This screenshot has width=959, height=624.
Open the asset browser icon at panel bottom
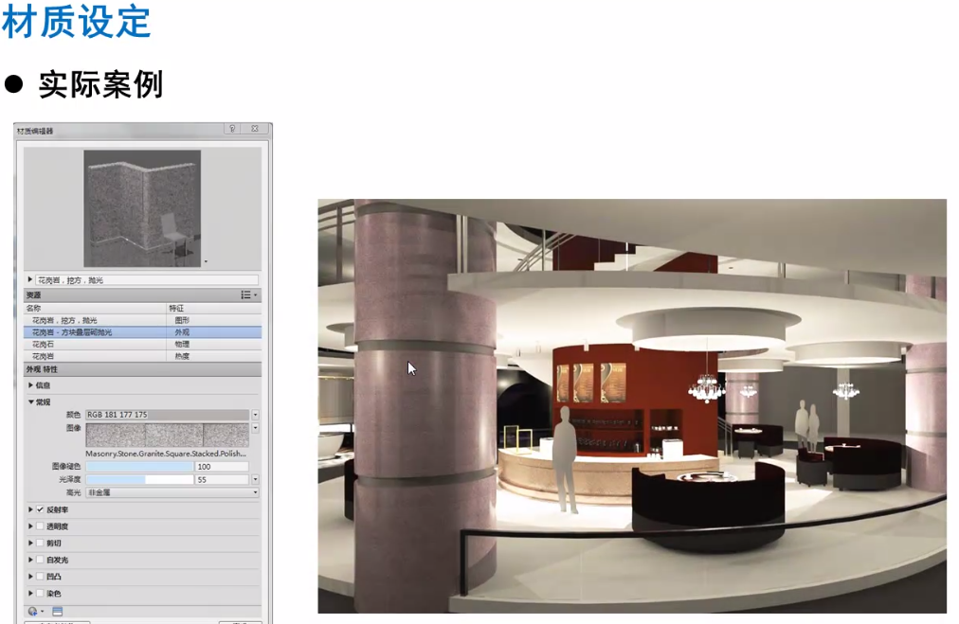57,611
